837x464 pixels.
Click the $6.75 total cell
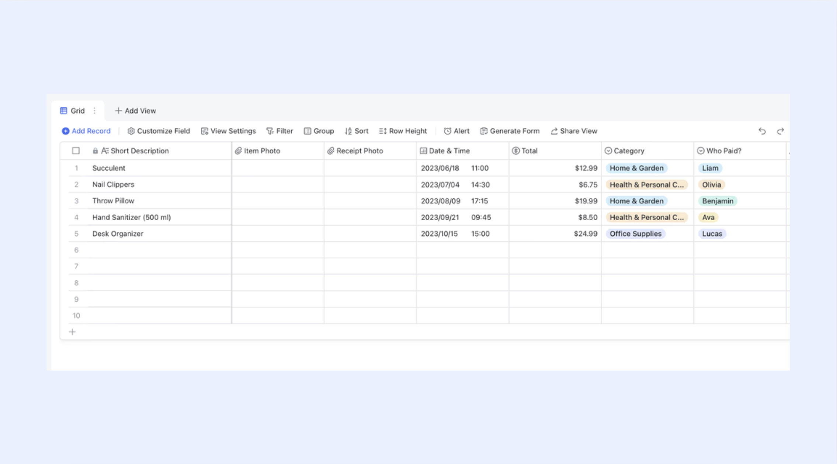pos(555,184)
